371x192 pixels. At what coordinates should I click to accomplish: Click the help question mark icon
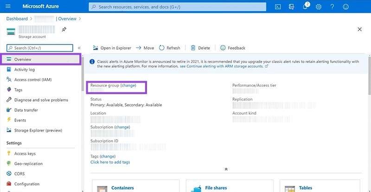[332, 7]
